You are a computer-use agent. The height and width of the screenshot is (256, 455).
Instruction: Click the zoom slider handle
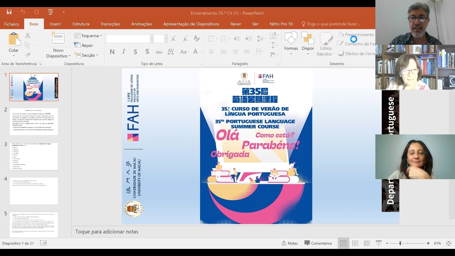400,243
